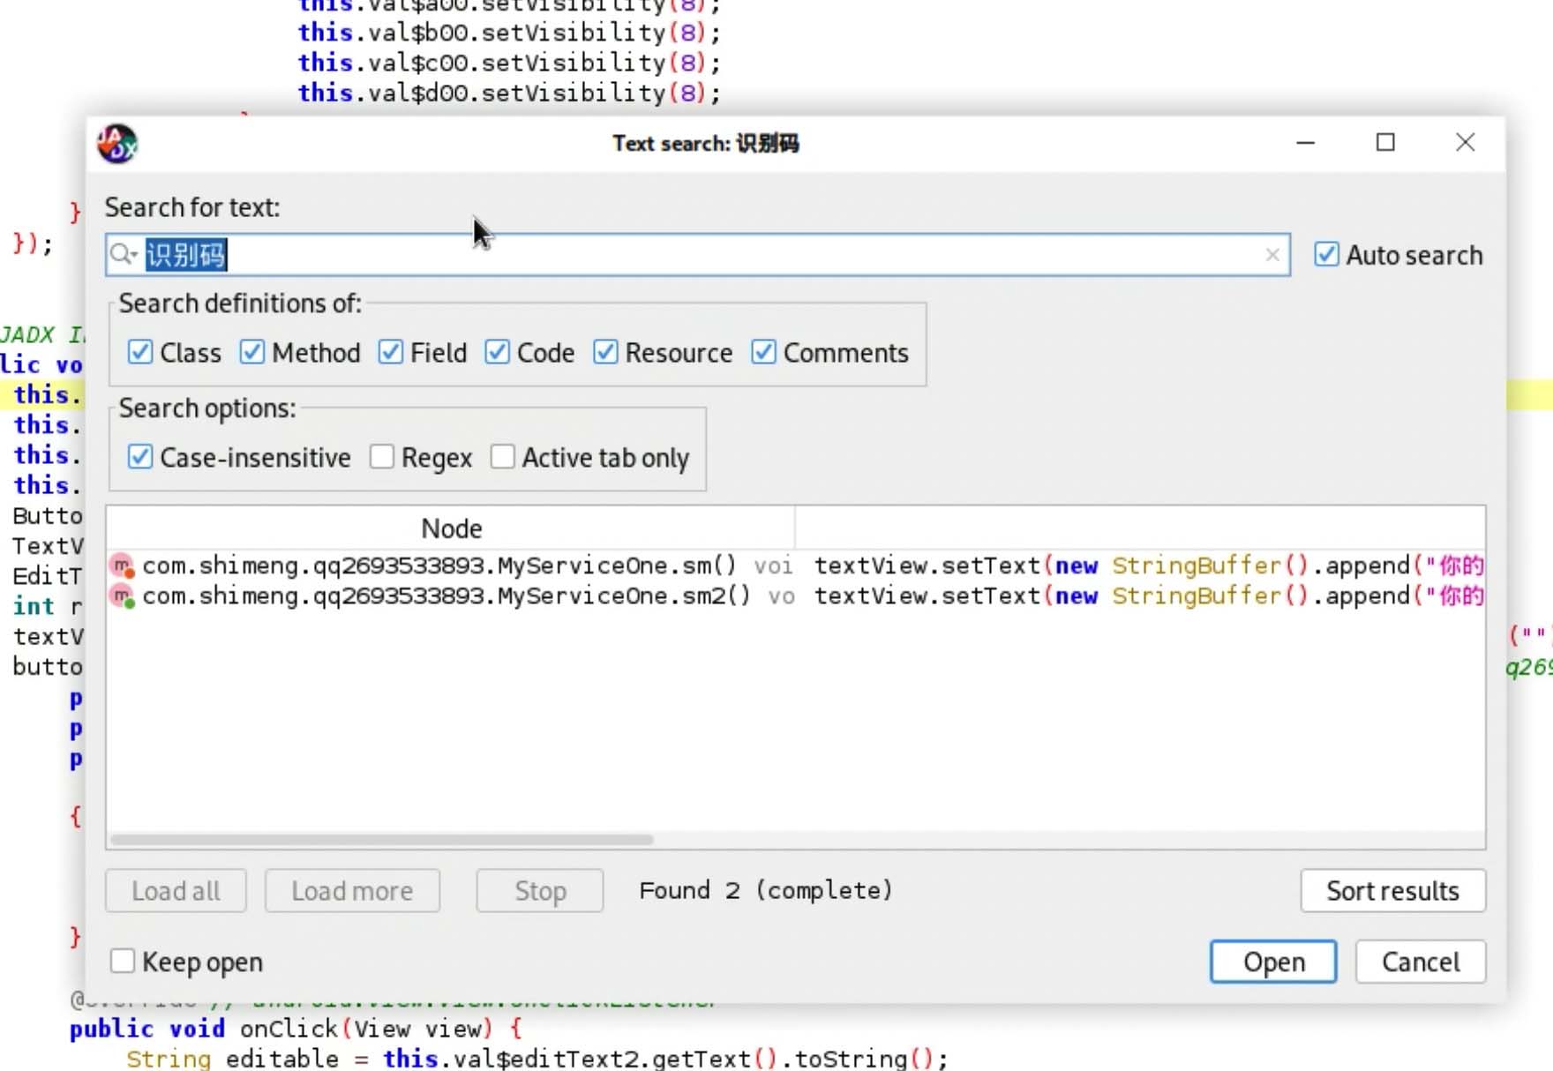This screenshot has height=1071, width=1553.
Task: Maximize the Text search dialog
Action: pos(1385,143)
